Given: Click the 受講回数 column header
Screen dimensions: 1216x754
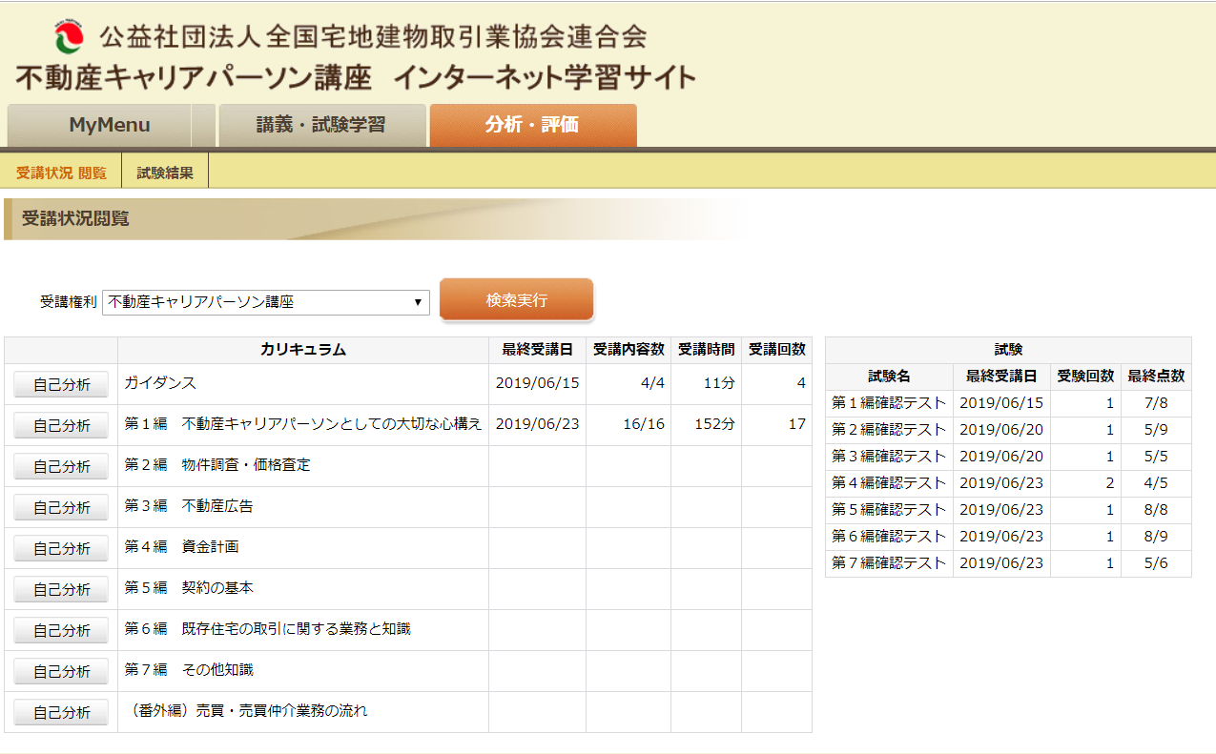Looking at the screenshot, I should [x=776, y=350].
